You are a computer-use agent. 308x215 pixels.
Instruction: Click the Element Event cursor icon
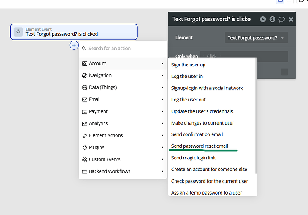pyautogui.click(x=18, y=32)
